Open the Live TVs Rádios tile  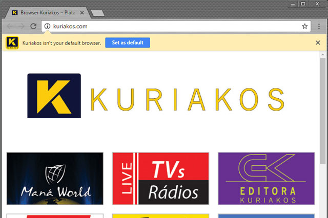click(x=160, y=179)
